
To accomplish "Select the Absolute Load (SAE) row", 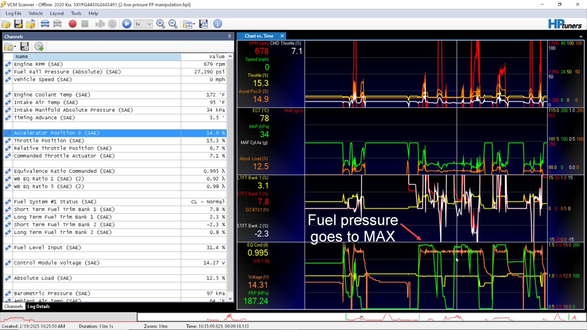I will click(x=115, y=278).
